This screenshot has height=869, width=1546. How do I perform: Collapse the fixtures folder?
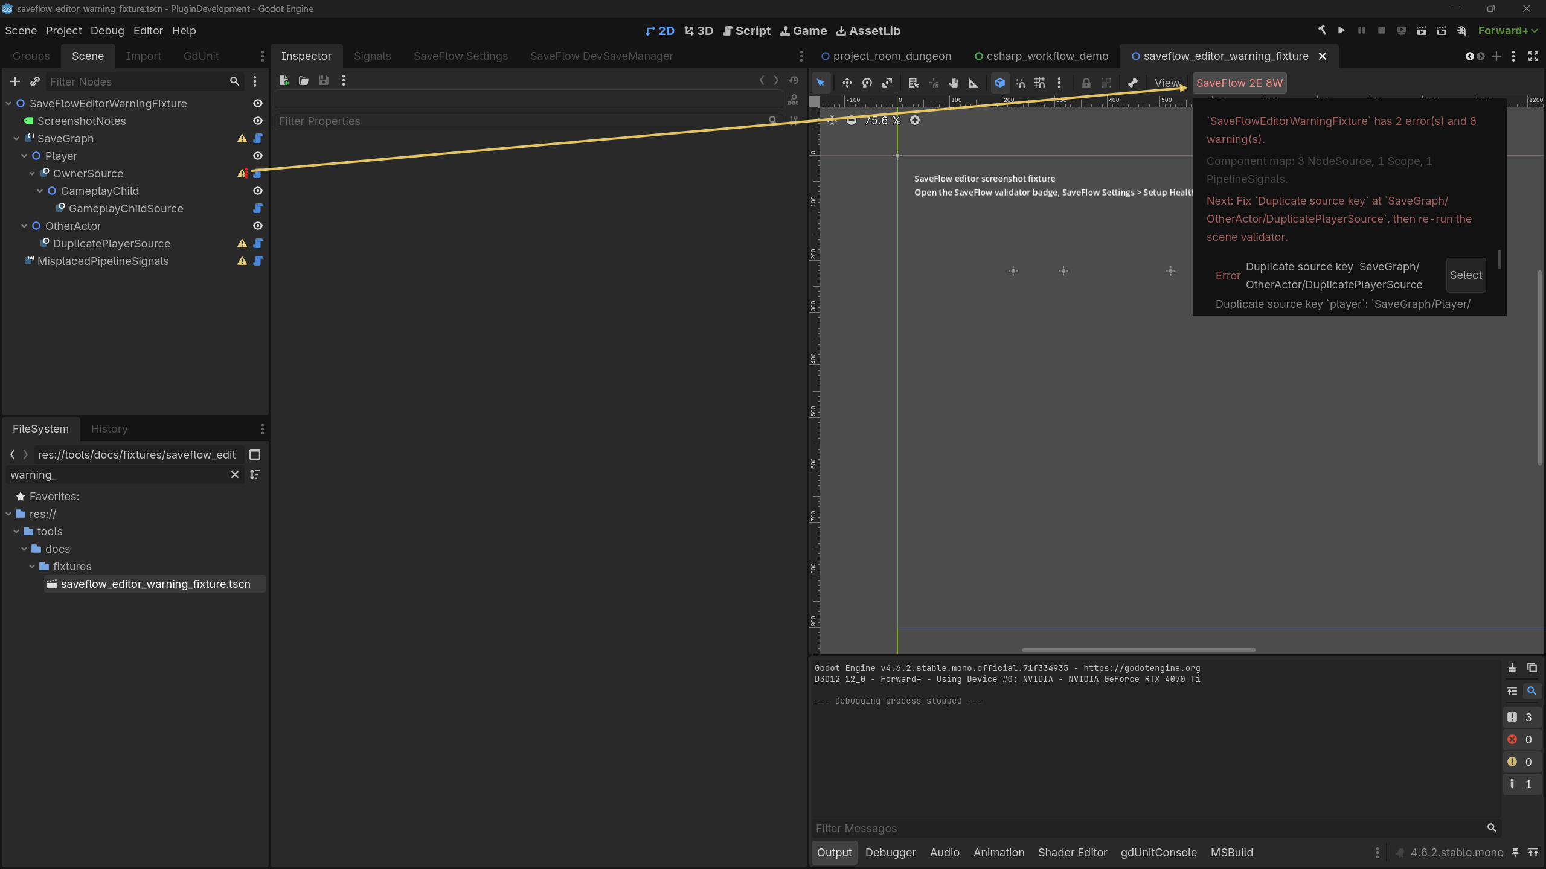(32, 567)
